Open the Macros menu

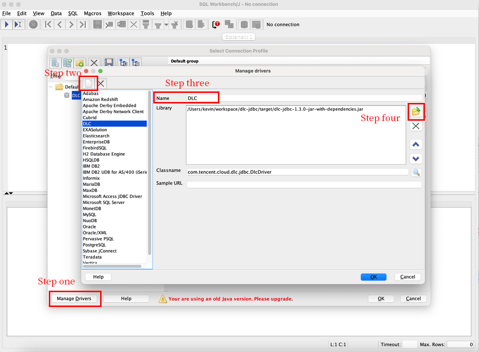pyautogui.click(x=92, y=13)
